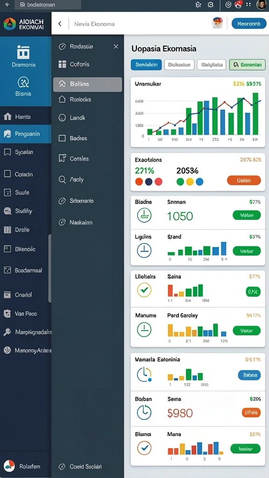Switch to the Ibalgitaba tab
This screenshot has width=269, height=478.
point(212,64)
